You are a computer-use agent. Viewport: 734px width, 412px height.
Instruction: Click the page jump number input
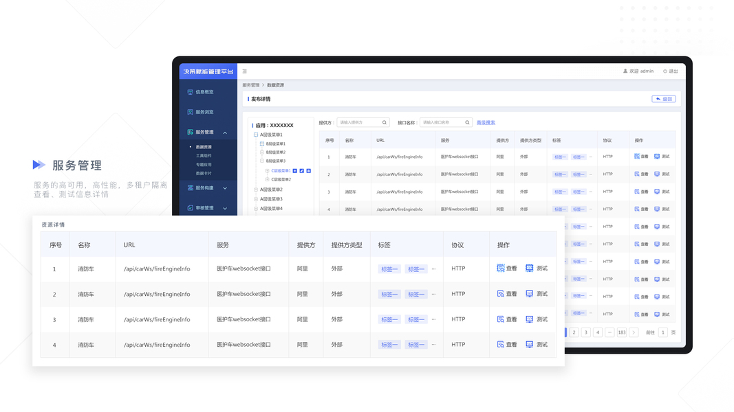[x=663, y=332]
